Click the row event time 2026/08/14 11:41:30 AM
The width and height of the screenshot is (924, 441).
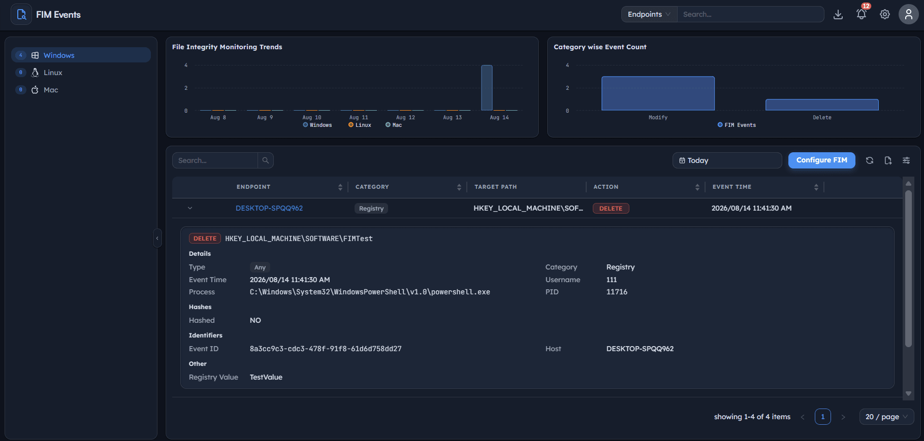coord(751,208)
